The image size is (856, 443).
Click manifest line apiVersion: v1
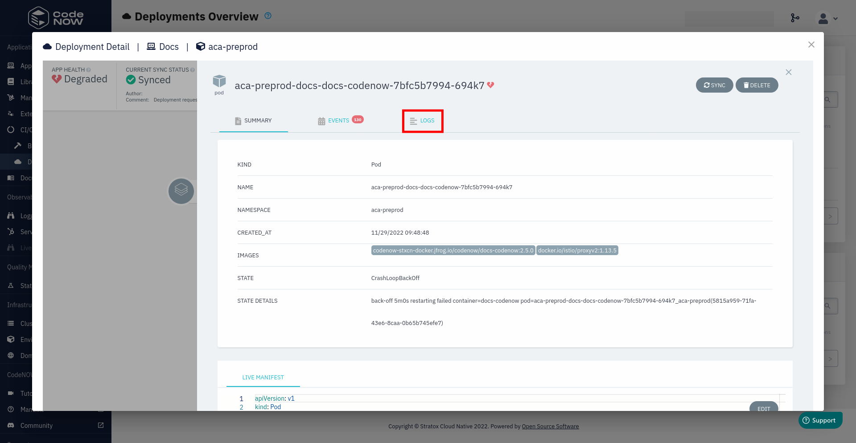click(x=275, y=398)
